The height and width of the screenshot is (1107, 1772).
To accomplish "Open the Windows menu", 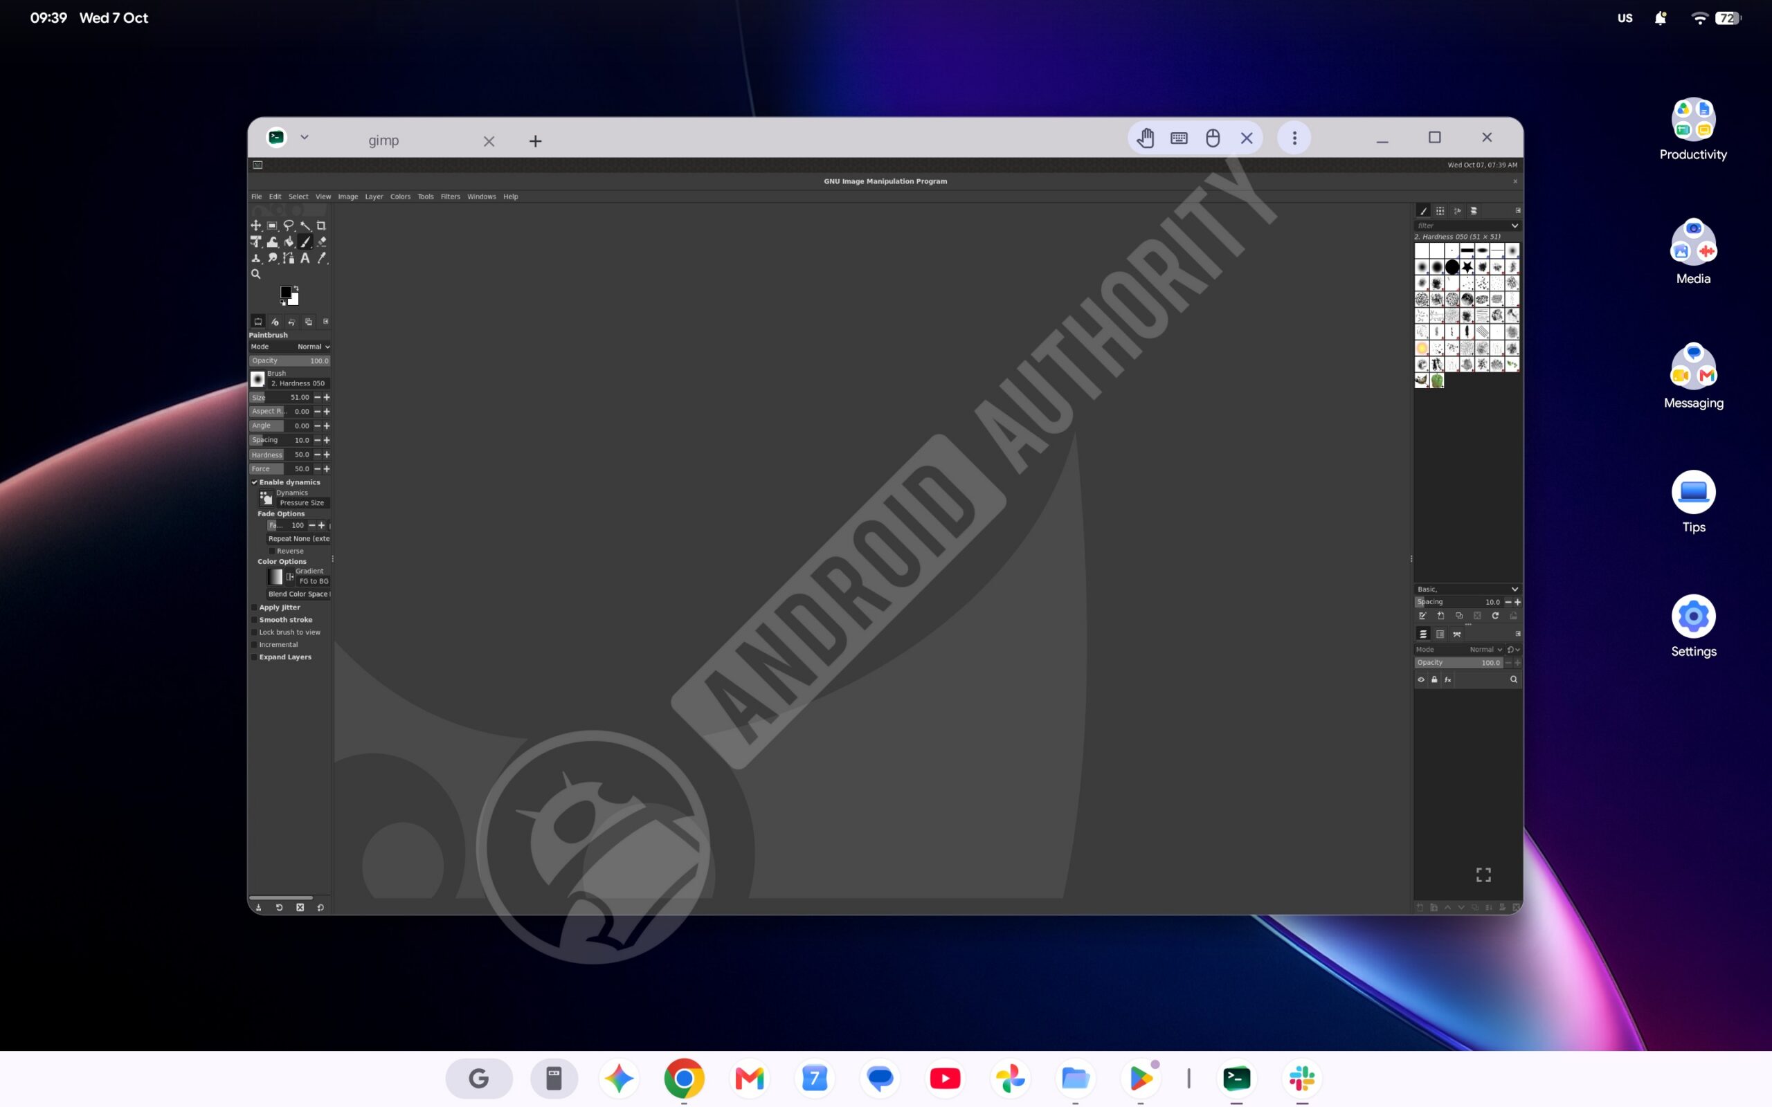I will (482, 197).
